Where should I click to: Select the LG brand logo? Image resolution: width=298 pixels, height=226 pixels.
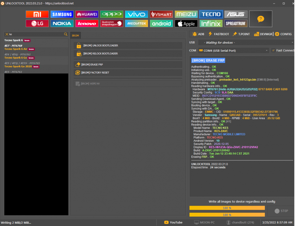pos(37,24)
